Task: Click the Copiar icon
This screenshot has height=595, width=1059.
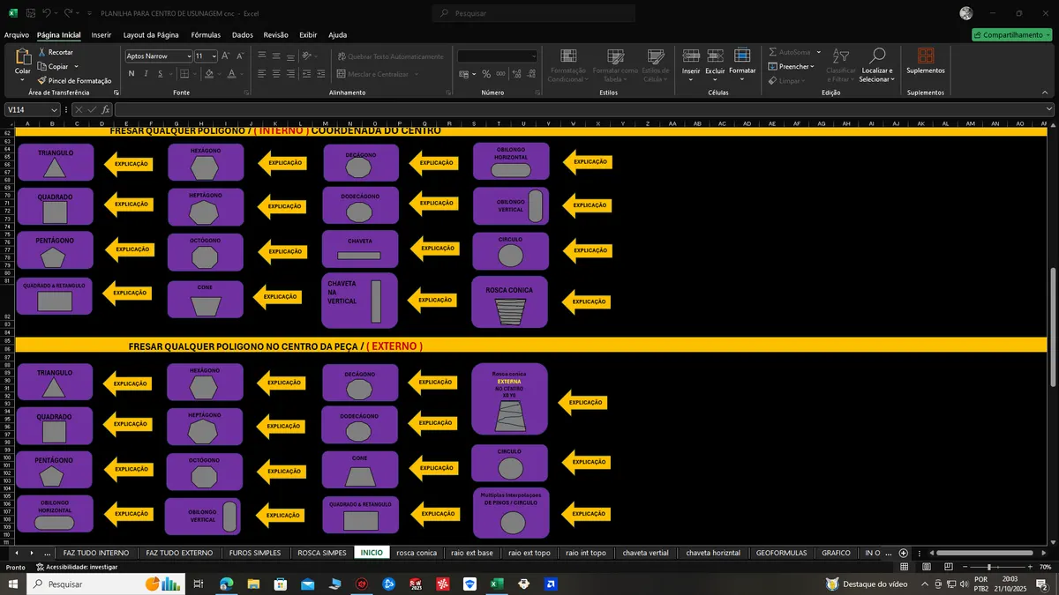Action: coord(41,66)
